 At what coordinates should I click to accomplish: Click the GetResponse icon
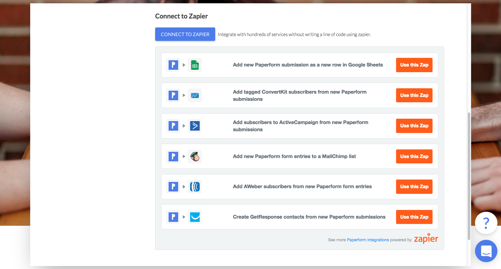tap(195, 217)
